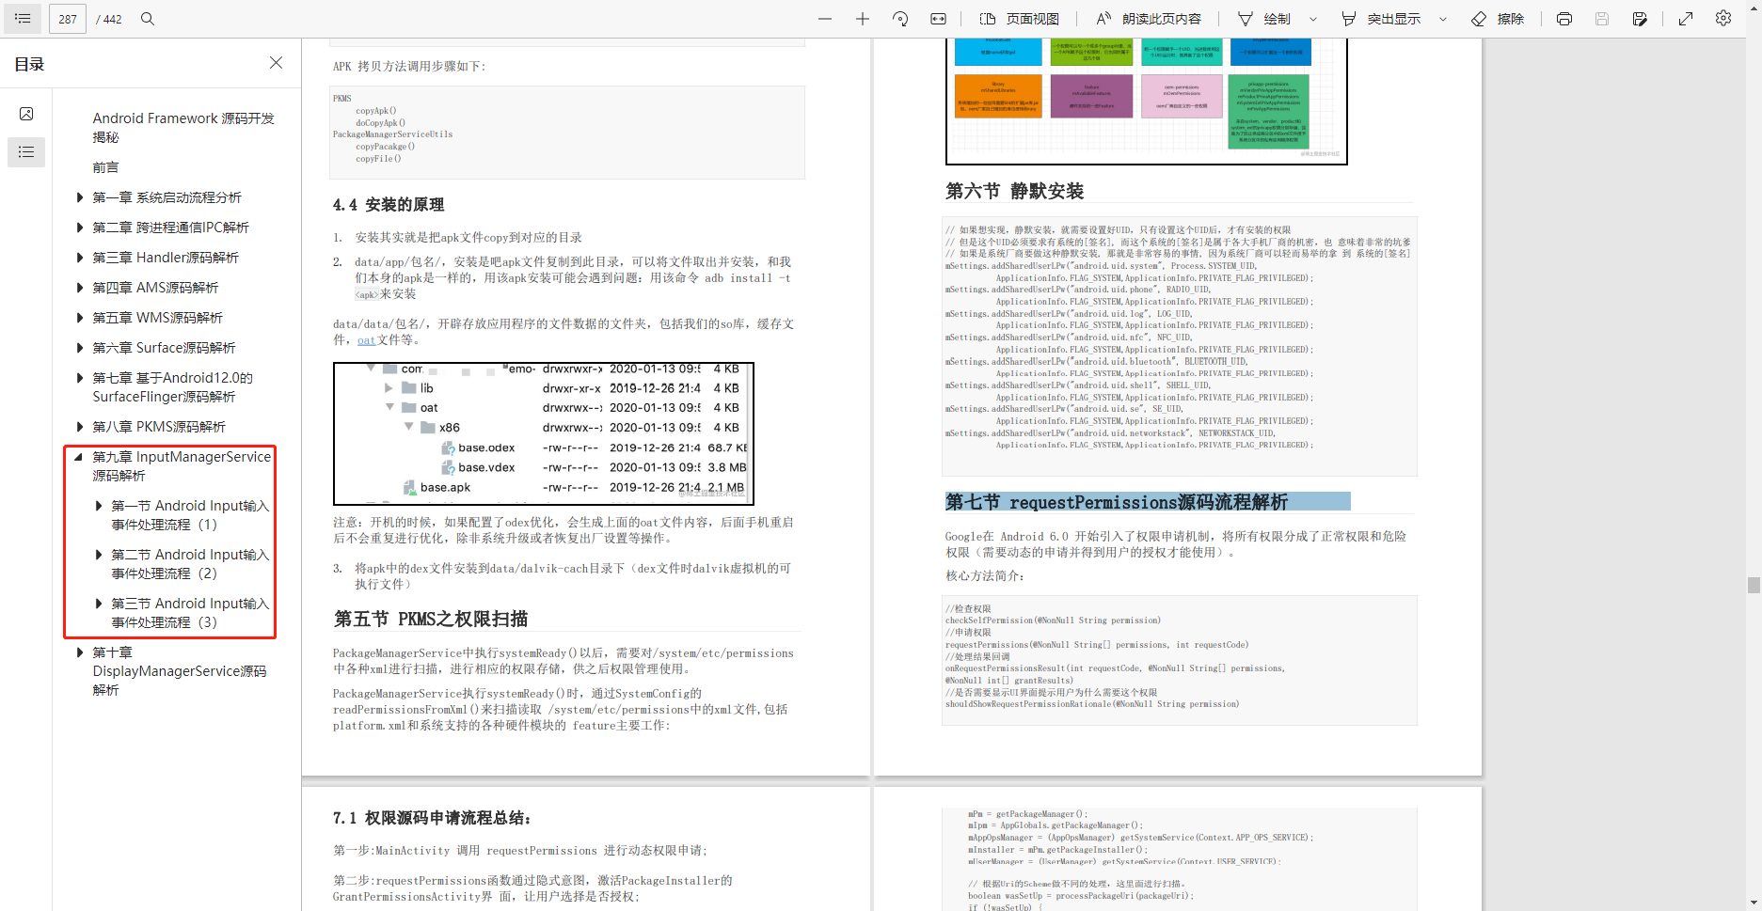
Task: Enter fullscreen with the diagonal arrows icon
Action: (1685, 18)
